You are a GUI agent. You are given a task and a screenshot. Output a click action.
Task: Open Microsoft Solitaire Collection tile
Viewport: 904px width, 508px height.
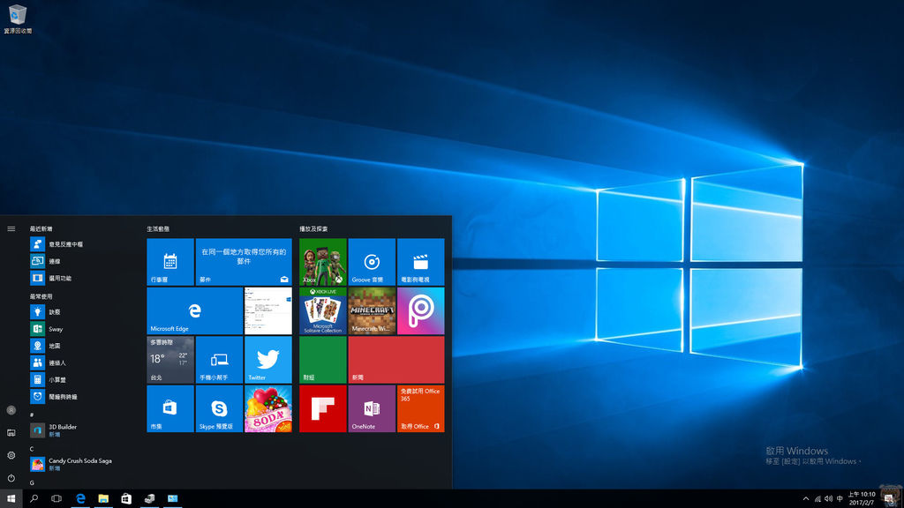point(323,310)
